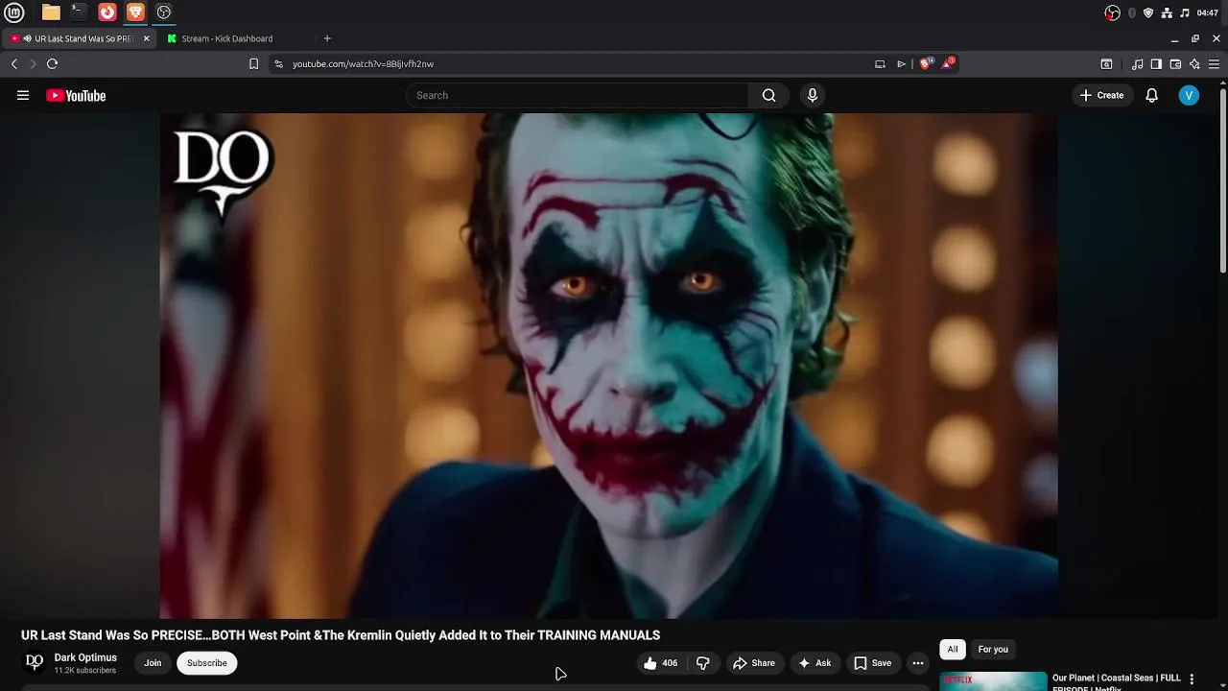Click the Brave Shields lion icon

[x=926, y=63]
